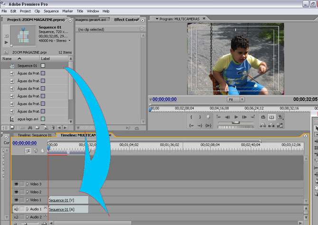Enable Snap in the timeline
The image size is (318, 225).
(28, 150)
